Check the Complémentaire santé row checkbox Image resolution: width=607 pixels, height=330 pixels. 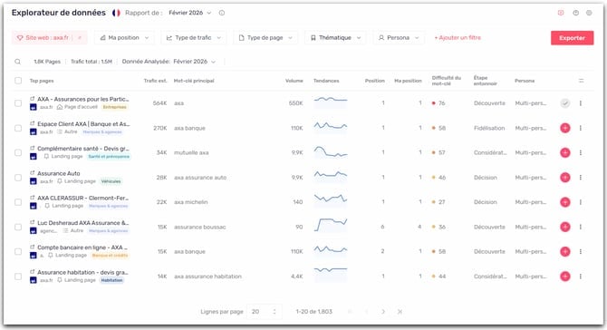pos(18,152)
